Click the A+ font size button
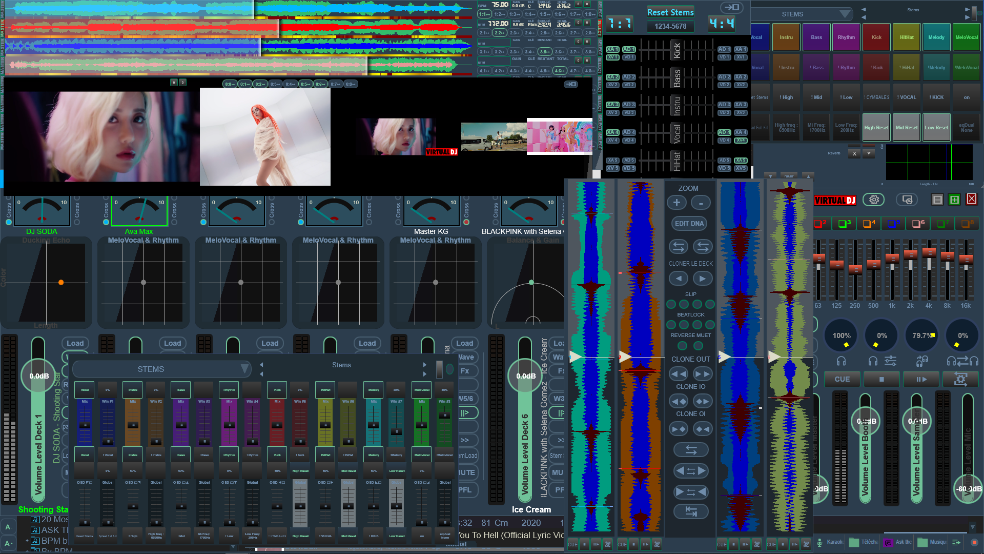984x554 pixels. click(x=8, y=543)
